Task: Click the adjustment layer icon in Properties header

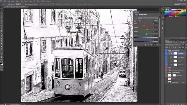Action: [x=135, y=15]
